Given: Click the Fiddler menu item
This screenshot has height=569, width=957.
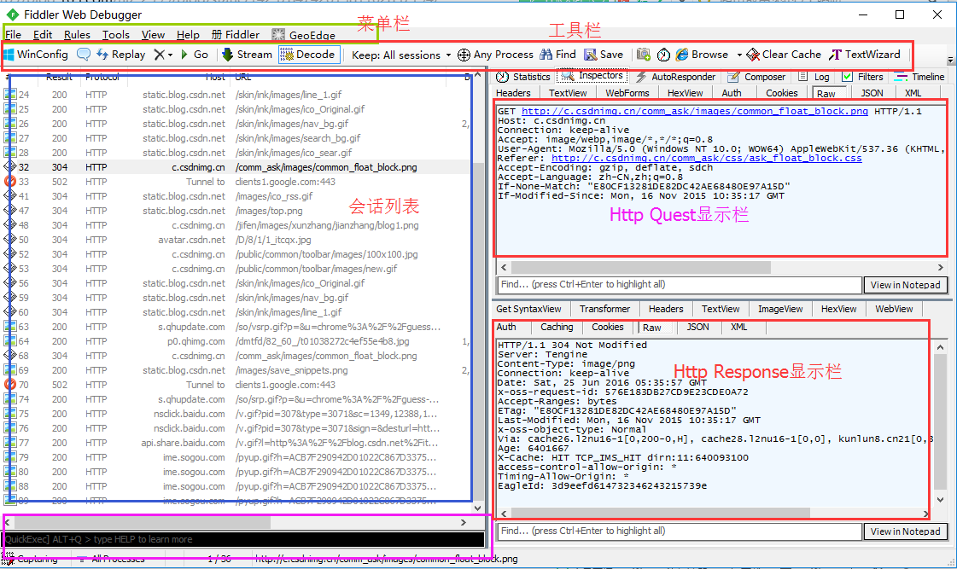Looking at the screenshot, I should pos(236,35).
